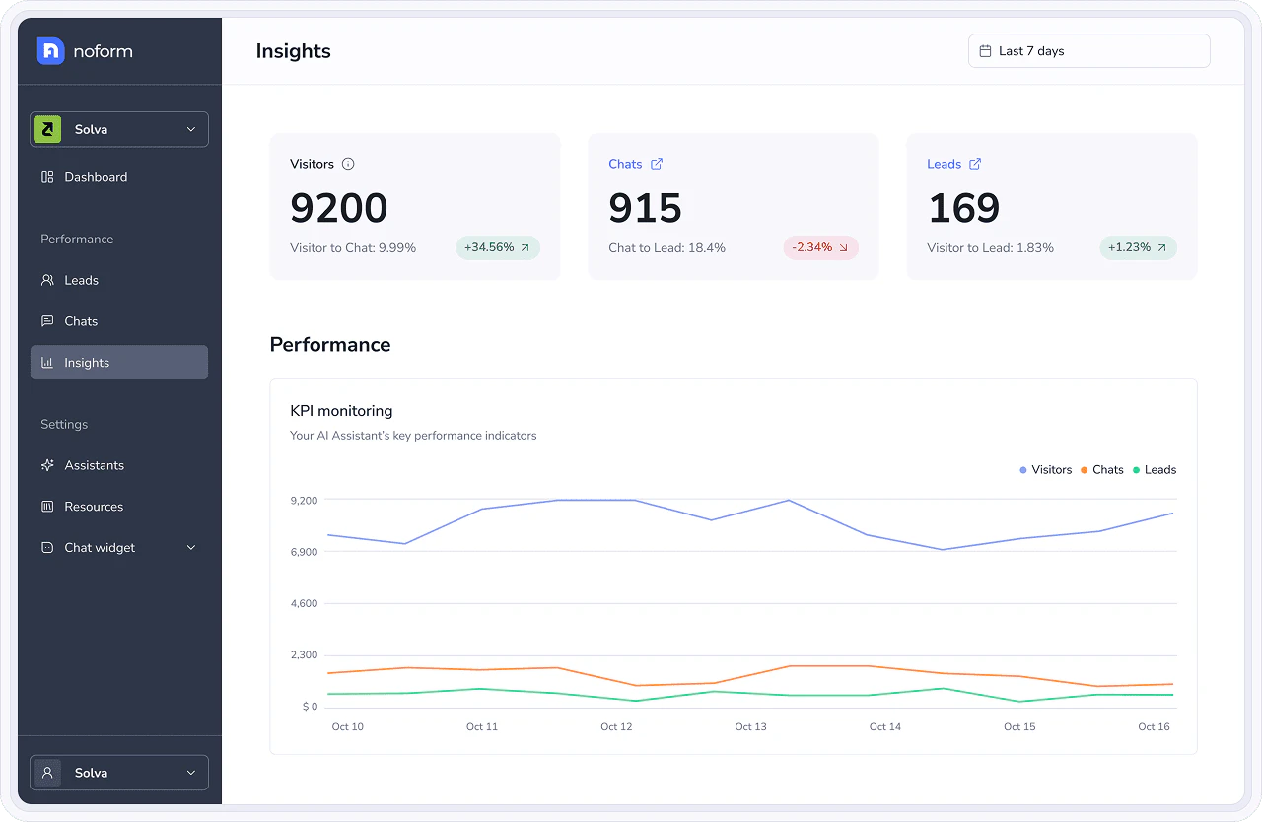
Task: Select the Dashboard grid icon in sidebar
Action: [x=46, y=177]
